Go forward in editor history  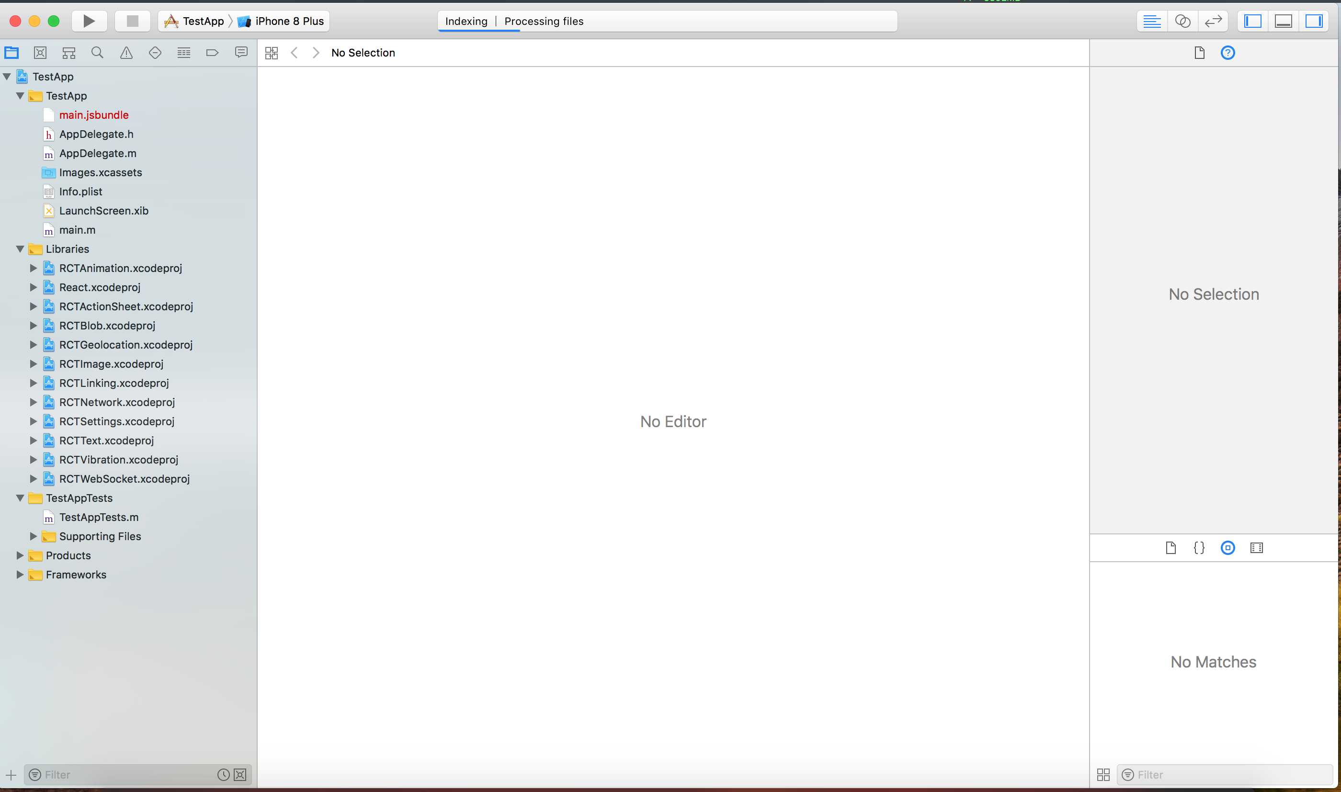(x=316, y=52)
